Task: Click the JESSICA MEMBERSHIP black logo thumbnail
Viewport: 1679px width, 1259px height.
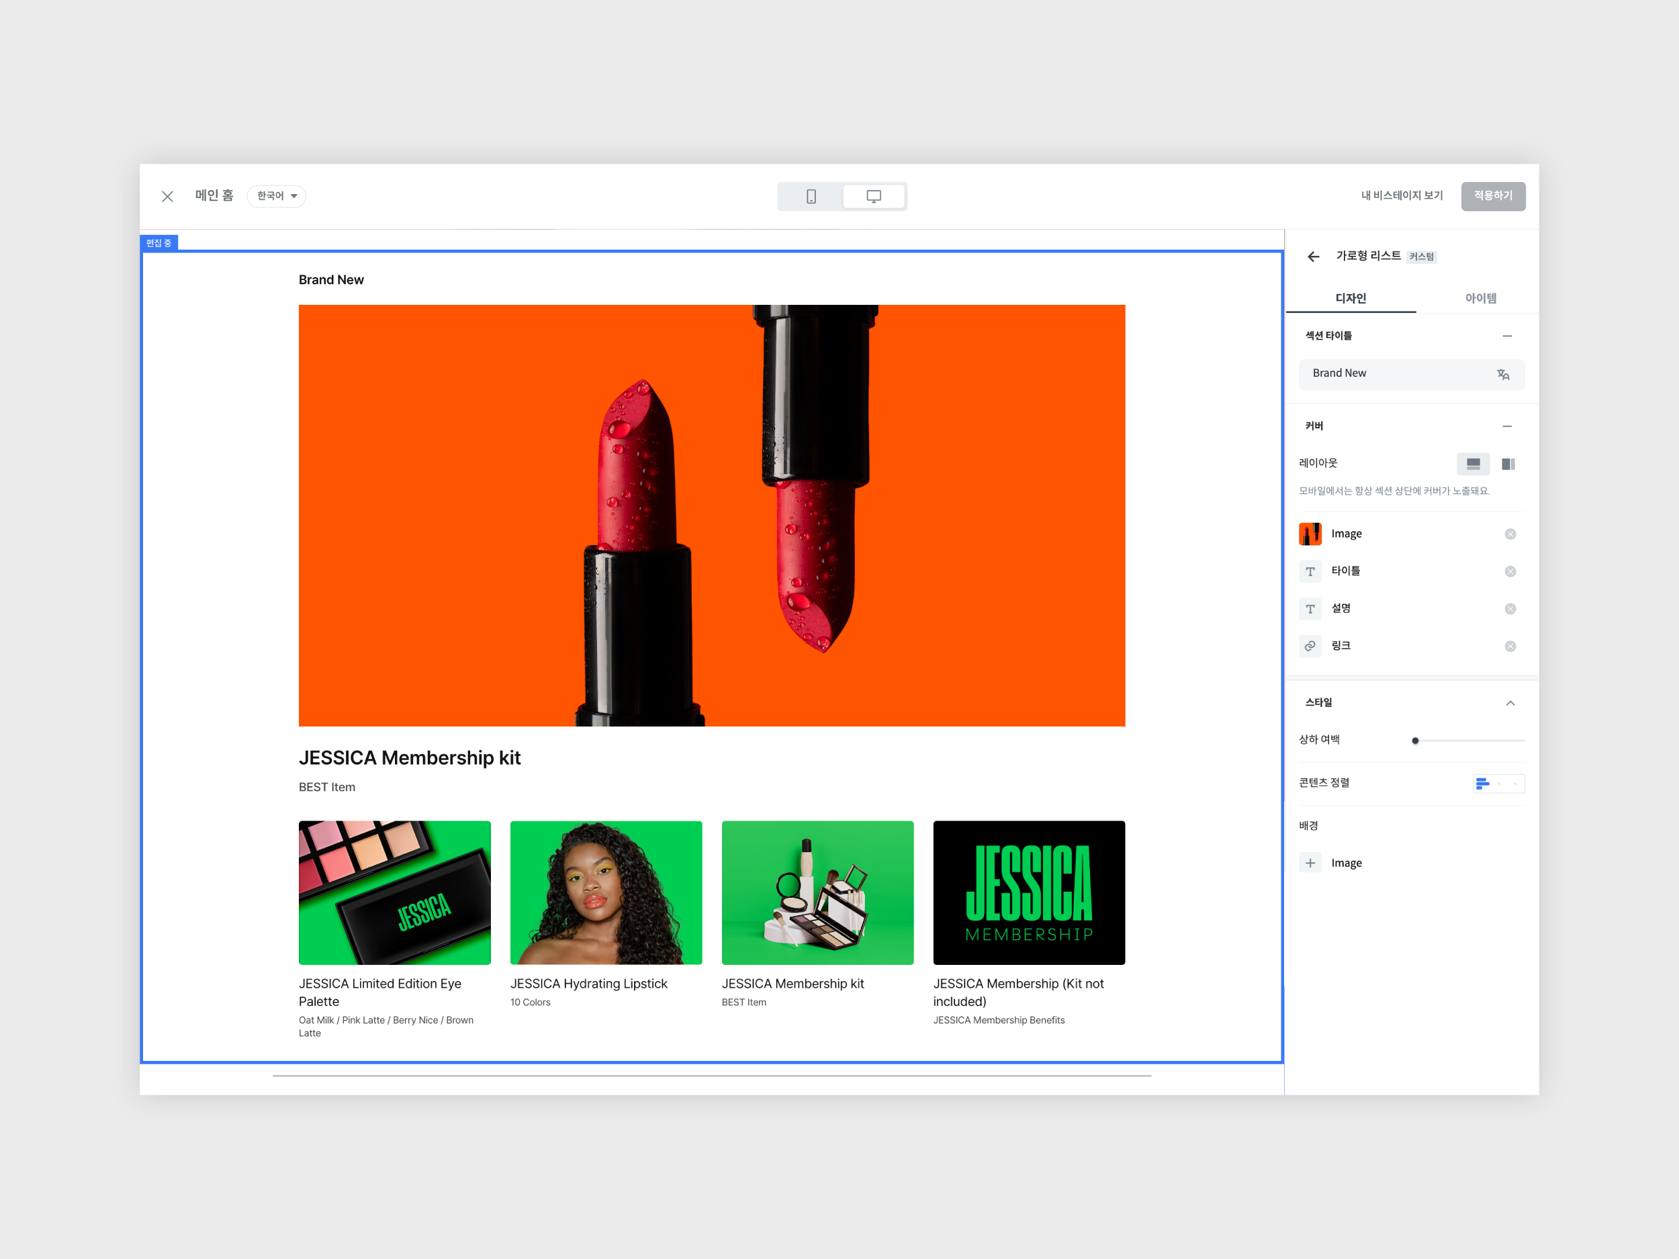Action: [x=1028, y=892]
